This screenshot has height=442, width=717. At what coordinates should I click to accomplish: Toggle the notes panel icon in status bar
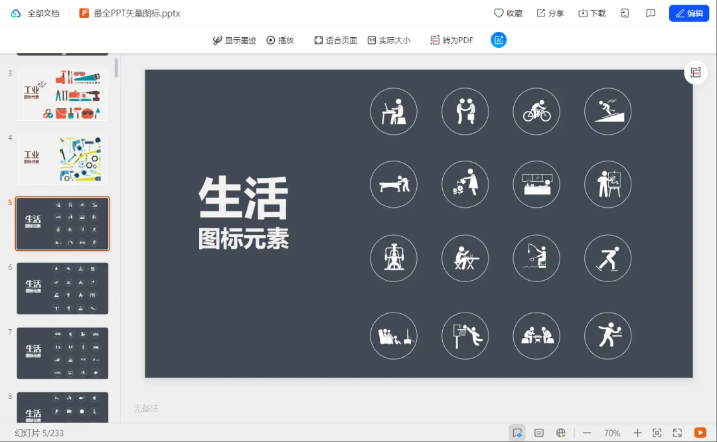[x=539, y=433]
